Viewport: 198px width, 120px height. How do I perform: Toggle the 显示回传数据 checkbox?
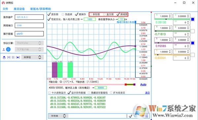[x=69, y=93]
